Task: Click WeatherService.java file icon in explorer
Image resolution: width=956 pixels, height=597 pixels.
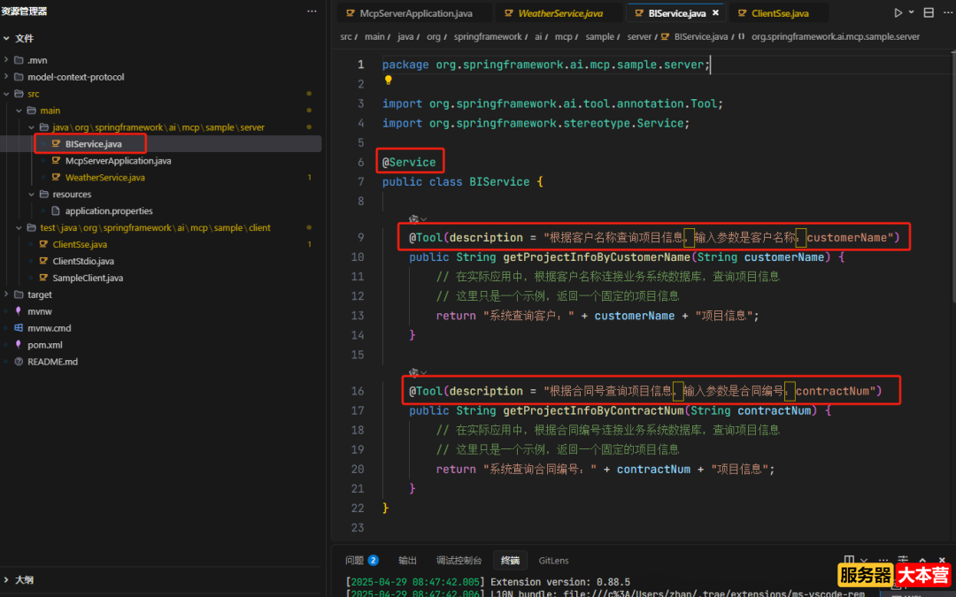Action: [56, 177]
